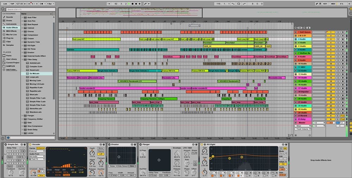The height and width of the screenshot is (178, 352).
Task: Toggle the Draw Mode pencil icon
Action: coord(316,4)
